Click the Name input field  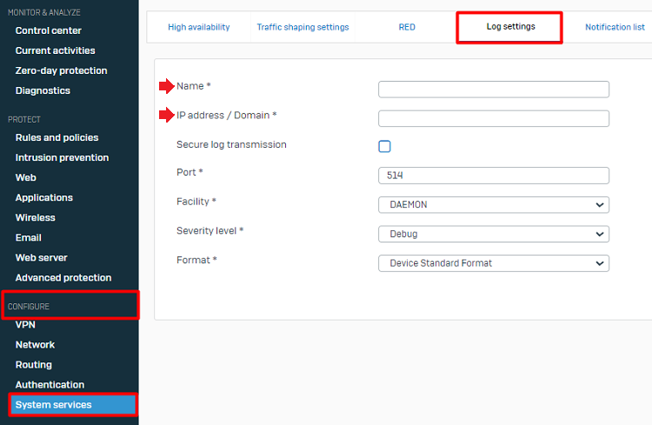coord(493,90)
